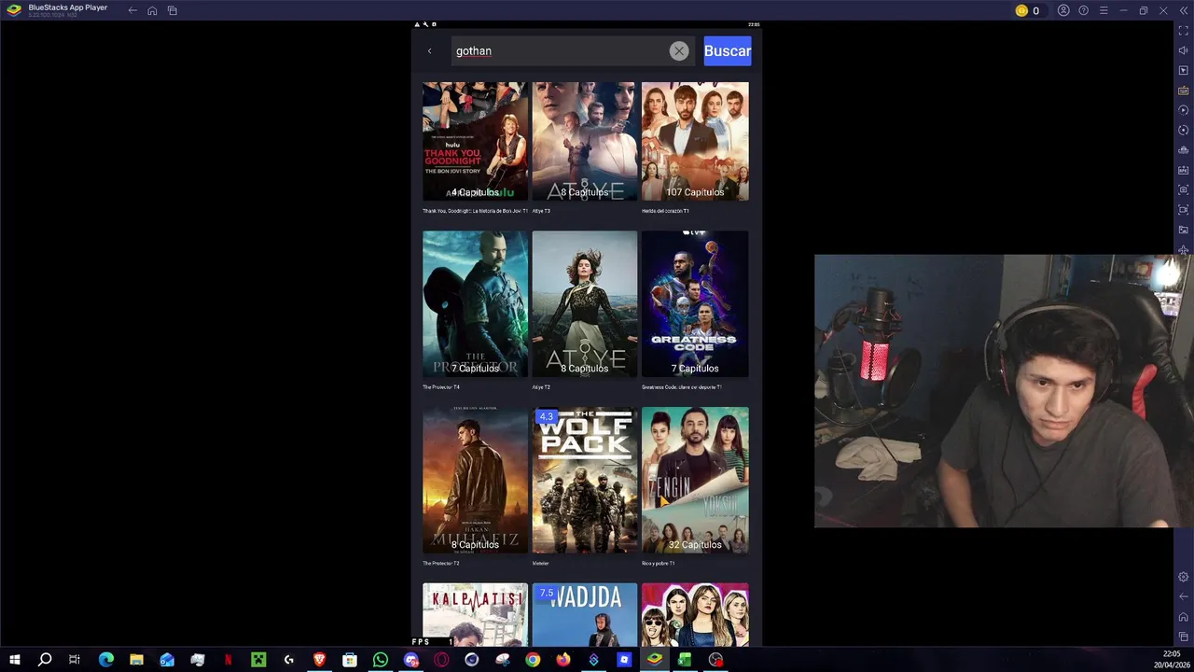Screen dimensions: 1194x672
Task: Open the Rico y pobre T1 poster
Action: click(x=695, y=480)
